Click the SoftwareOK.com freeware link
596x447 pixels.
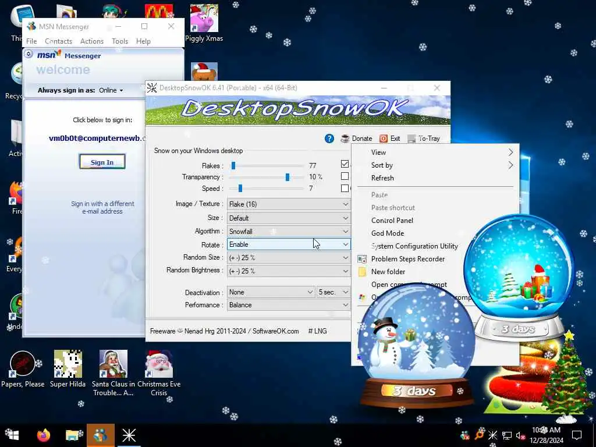(275, 331)
